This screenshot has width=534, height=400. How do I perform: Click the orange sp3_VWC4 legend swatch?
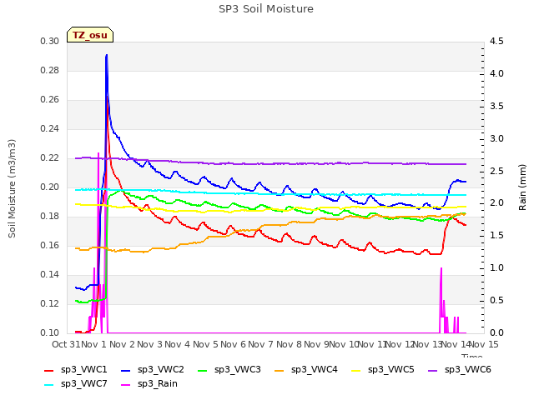coord(279,370)
